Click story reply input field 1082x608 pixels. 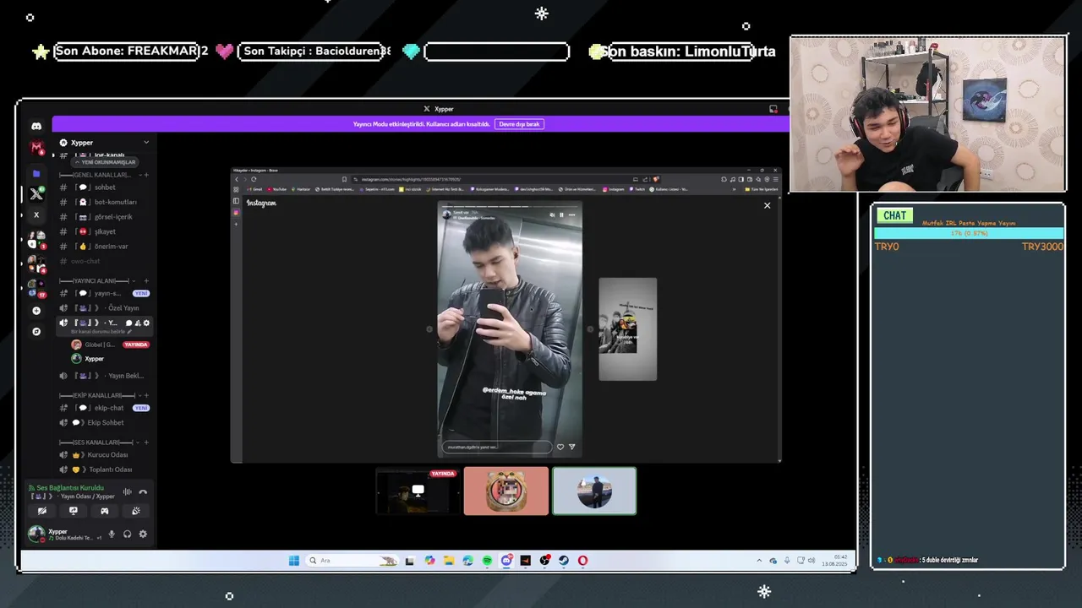496,447
